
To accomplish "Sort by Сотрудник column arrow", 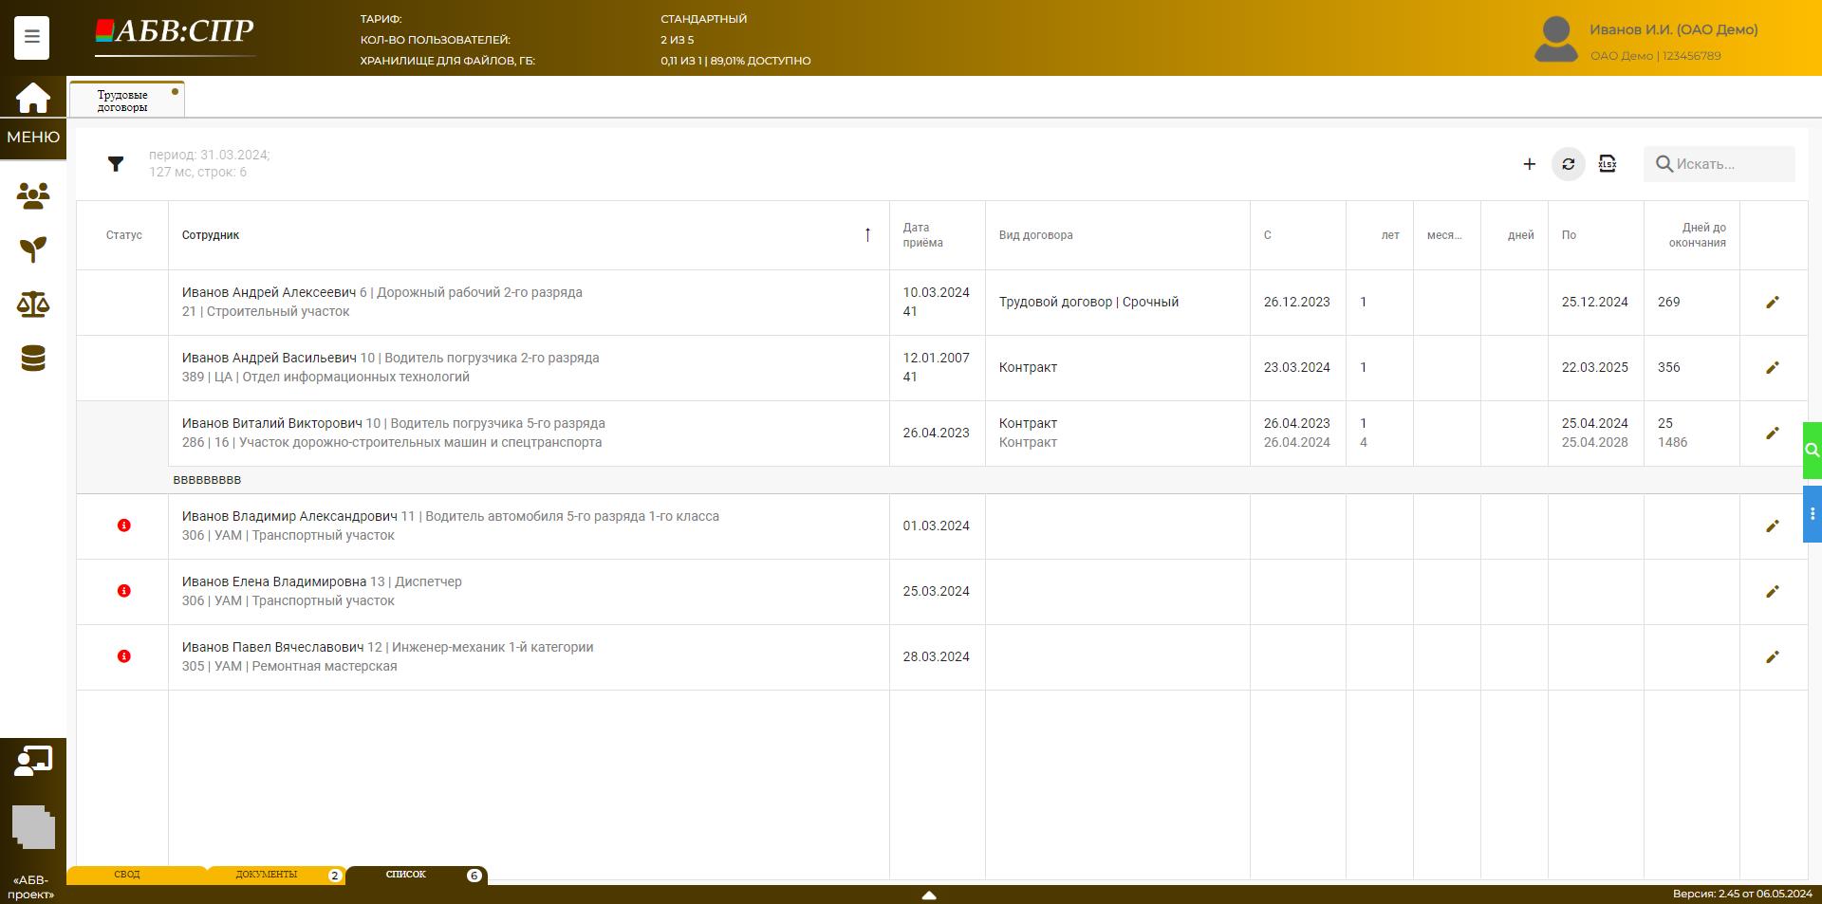I will pos(867,235).
